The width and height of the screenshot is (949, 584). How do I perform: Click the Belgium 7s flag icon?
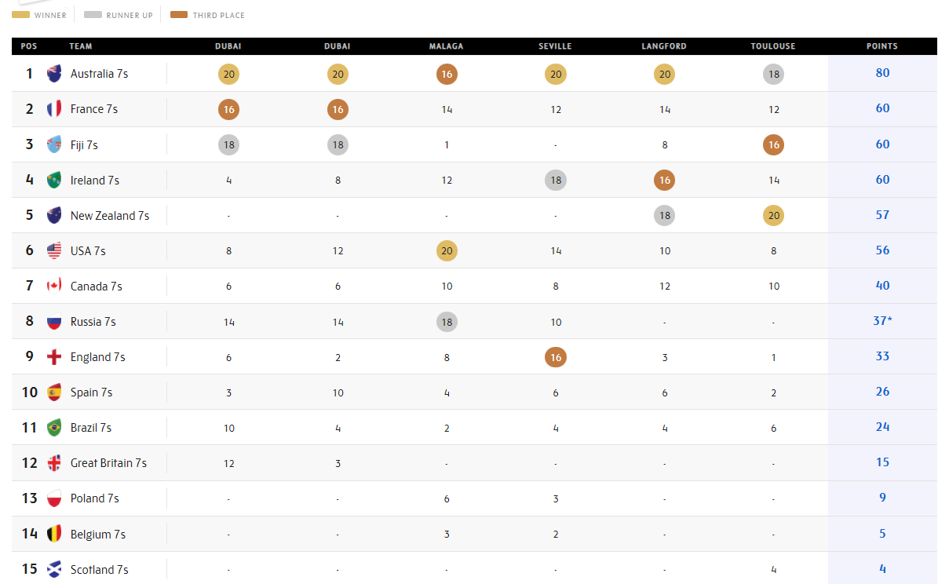[54, 534]
